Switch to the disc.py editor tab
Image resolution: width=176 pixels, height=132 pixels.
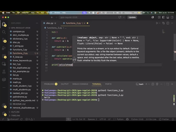pyautogui.click(x=50, y=23)
